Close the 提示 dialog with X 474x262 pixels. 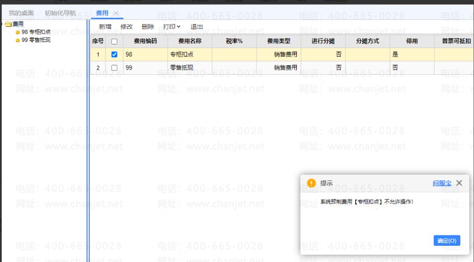pos(459,183)
